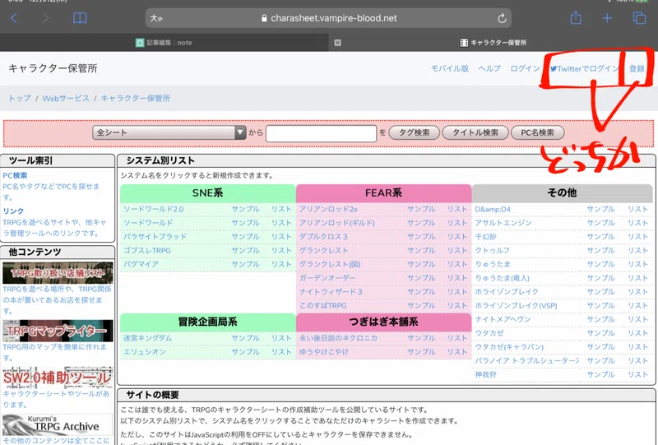This screenshot has height=445, width=658.
Task: Create a 迷宮キングダム sheet
Action: (x=147, y=338)
